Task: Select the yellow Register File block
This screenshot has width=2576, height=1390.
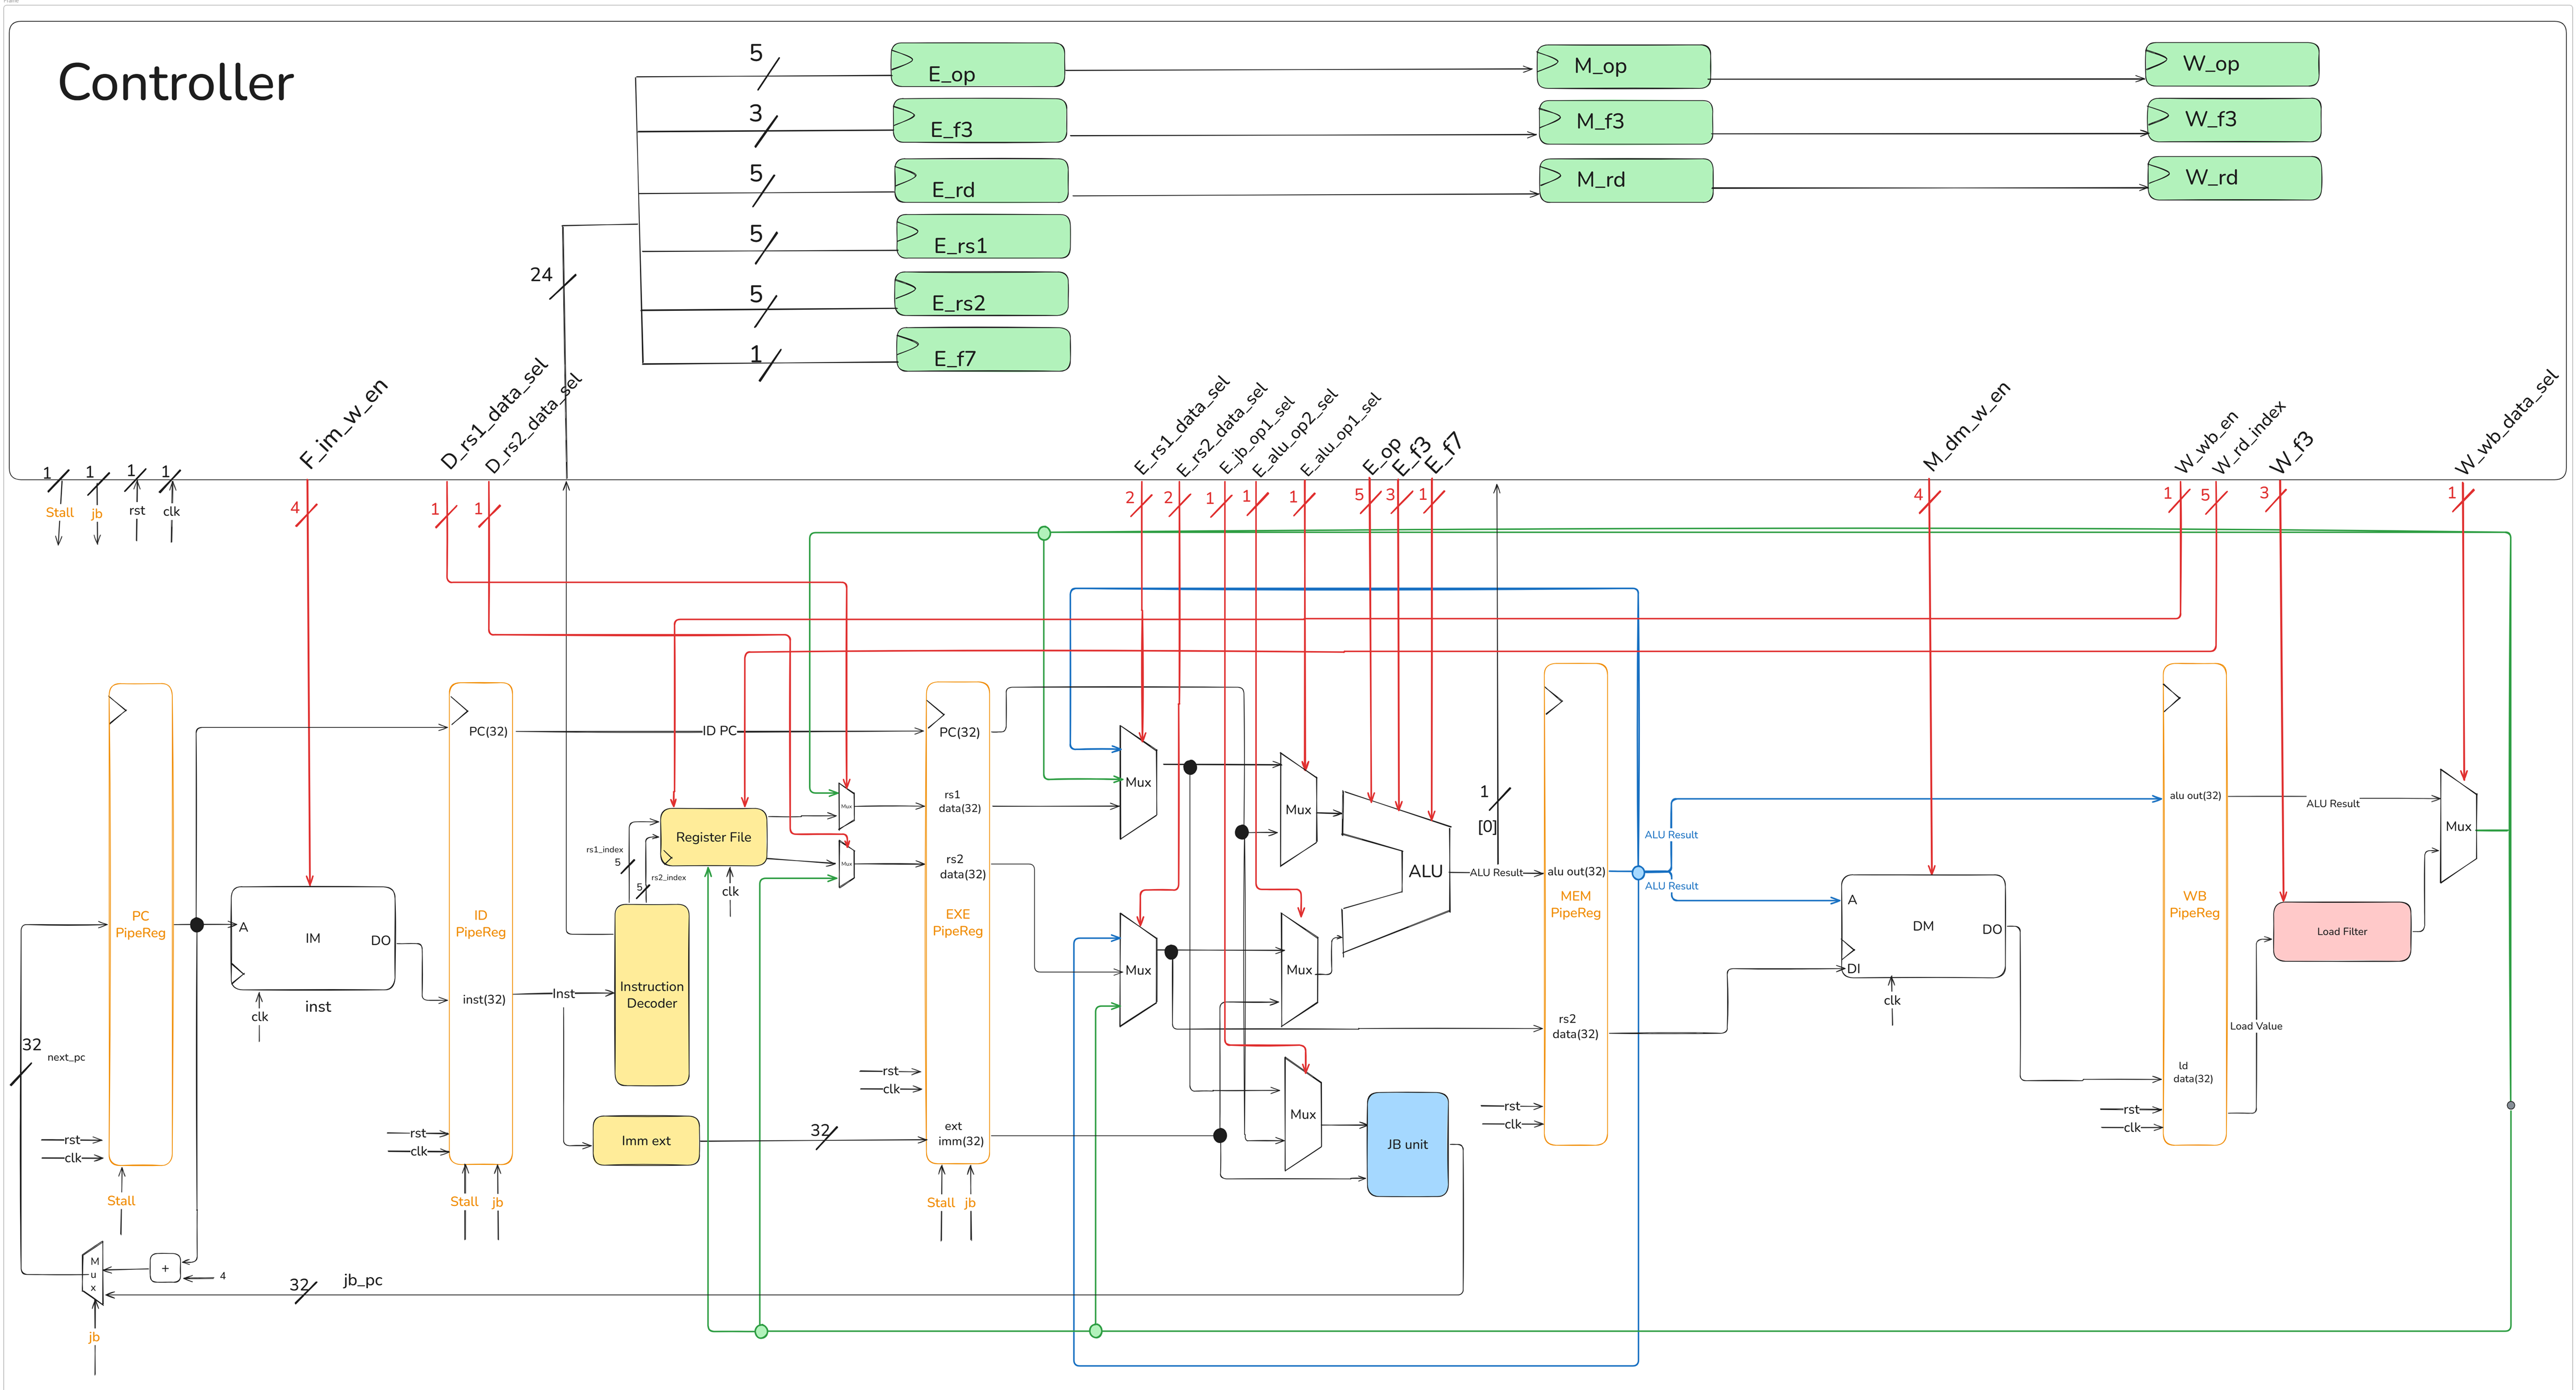Action: click(x=713, y=837)
